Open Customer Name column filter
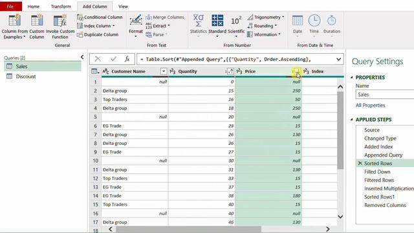 tap(164, 71)
